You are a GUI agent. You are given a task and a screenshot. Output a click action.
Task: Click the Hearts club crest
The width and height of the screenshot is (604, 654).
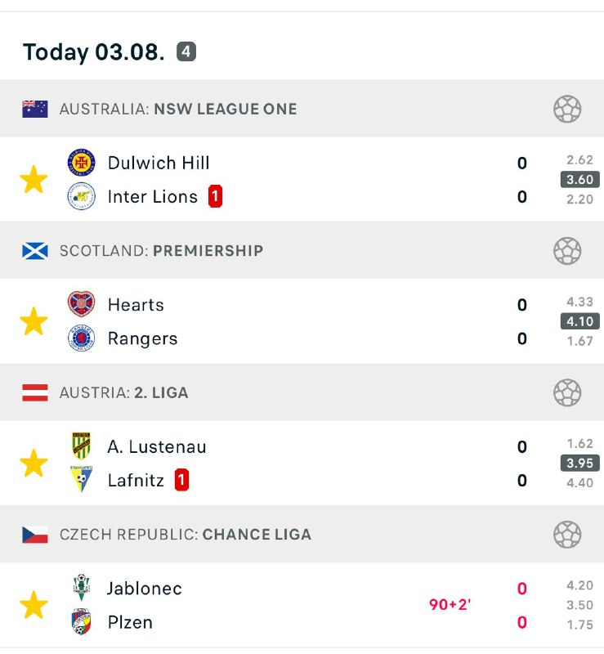(81, 304)
